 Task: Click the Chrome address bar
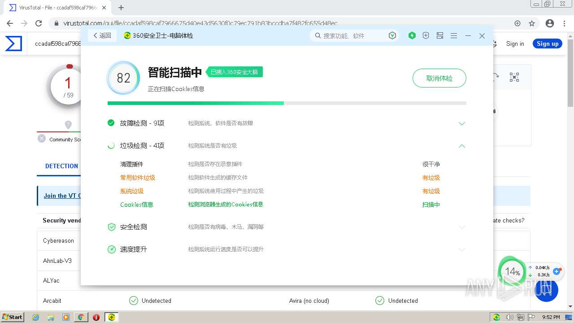tap(287, 23)
